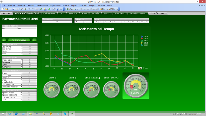Expand the Cliente dropdown
This screenshot has width=206, height=116.
22,51
